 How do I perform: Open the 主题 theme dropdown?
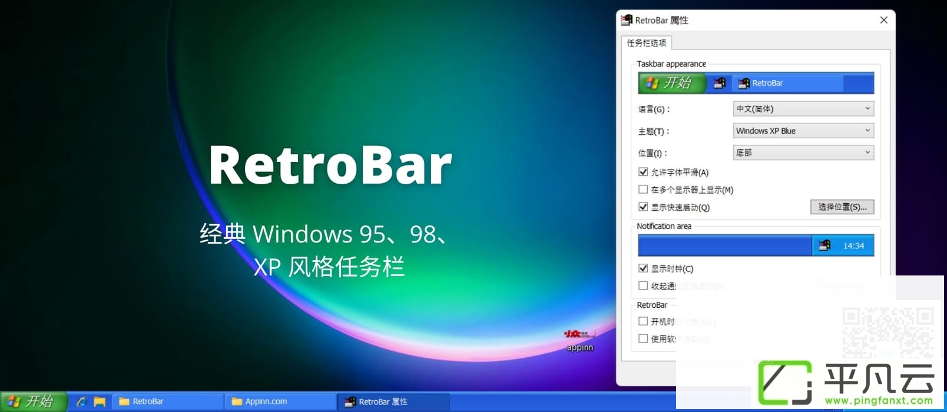pyautogui.click(x=803, y=131)
